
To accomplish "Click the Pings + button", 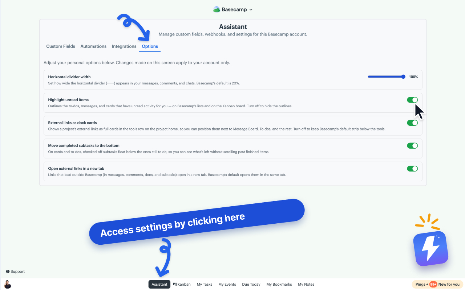I will click(422, 284).
